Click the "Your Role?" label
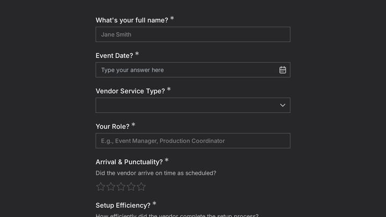This screenshot has height=217, width=386. coord(113,126)
